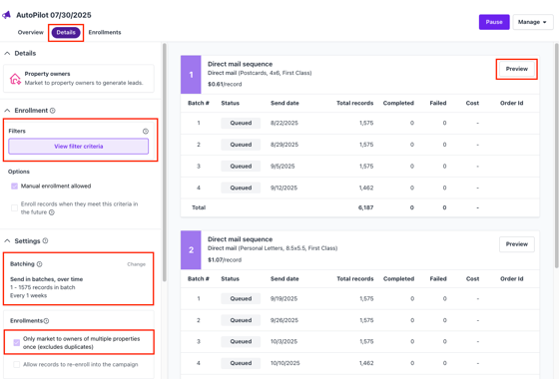Enable enrolling records meeting criteria in future
Viewport: 559px width, 379px height.
pos(14,208)
